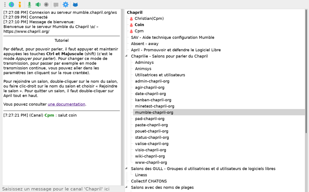
Task: Show server information via the orange info icon
Action: coord(20,4)
